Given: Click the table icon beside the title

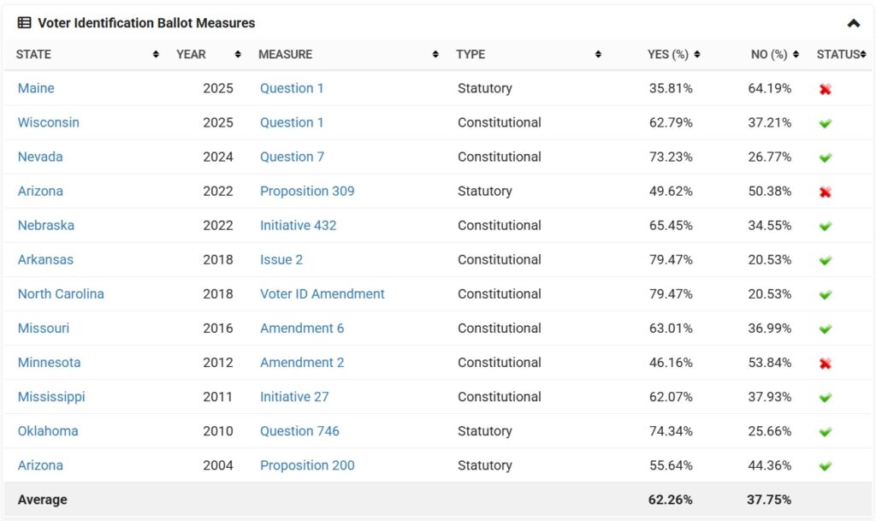Looking at the screenshot, I should pos(24,23).
